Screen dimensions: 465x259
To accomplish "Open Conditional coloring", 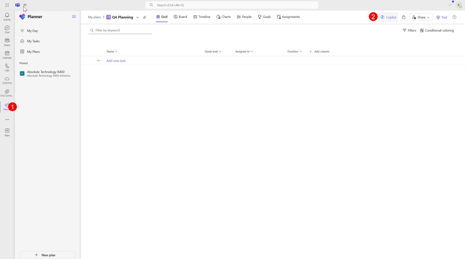I will [437, 30].
